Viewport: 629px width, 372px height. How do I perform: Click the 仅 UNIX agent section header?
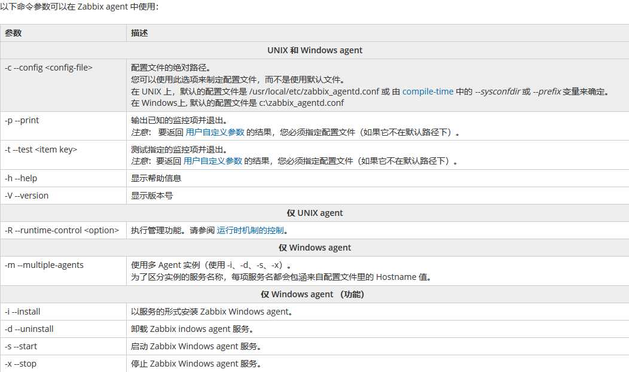(x=314, y=213)
